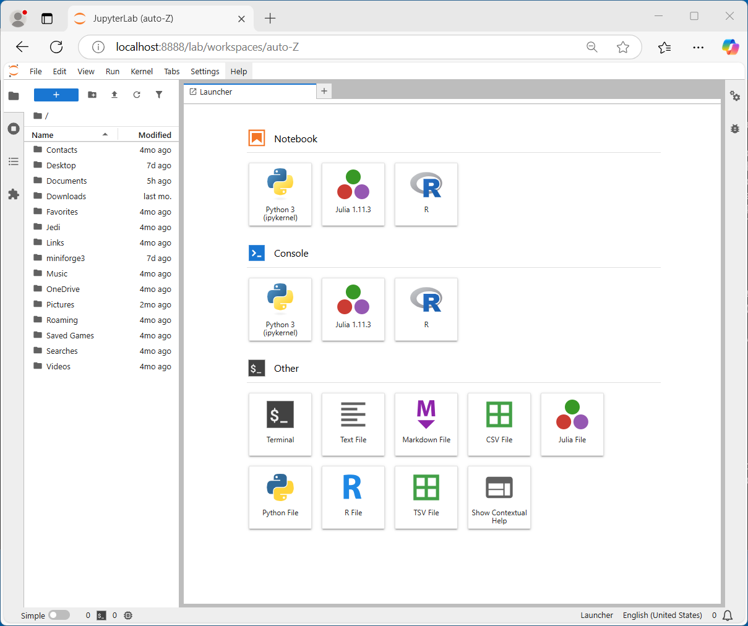
Task: Sort files by the Name column header
Action: click(71, 135)
